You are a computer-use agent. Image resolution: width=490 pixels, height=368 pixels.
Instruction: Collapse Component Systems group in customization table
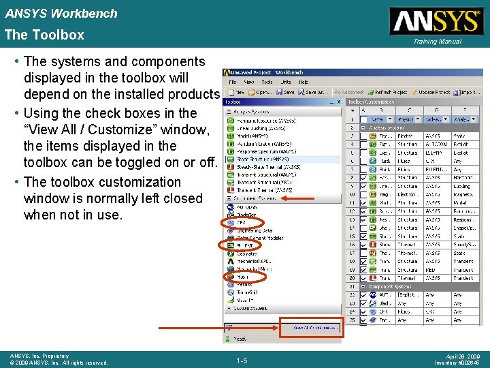point(363,286)
